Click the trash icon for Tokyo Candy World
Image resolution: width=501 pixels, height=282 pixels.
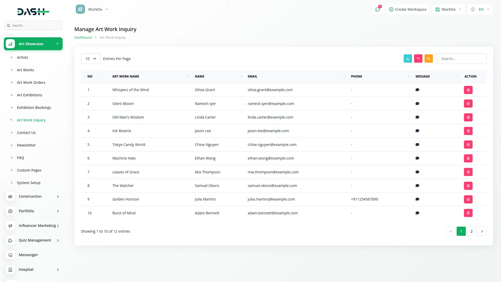(468, 145)
